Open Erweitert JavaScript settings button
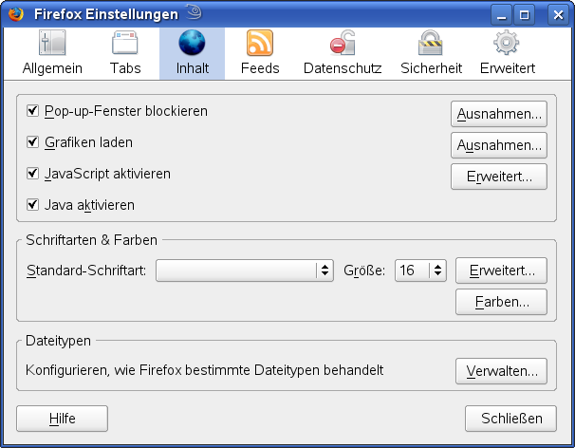 tap(499, 176)
